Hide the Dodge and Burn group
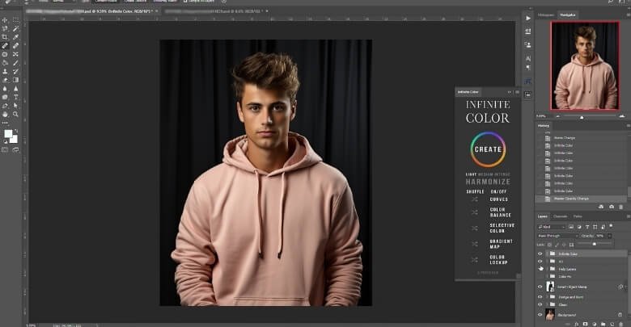Screen dimensions: 631x327 tap(540, 297)
